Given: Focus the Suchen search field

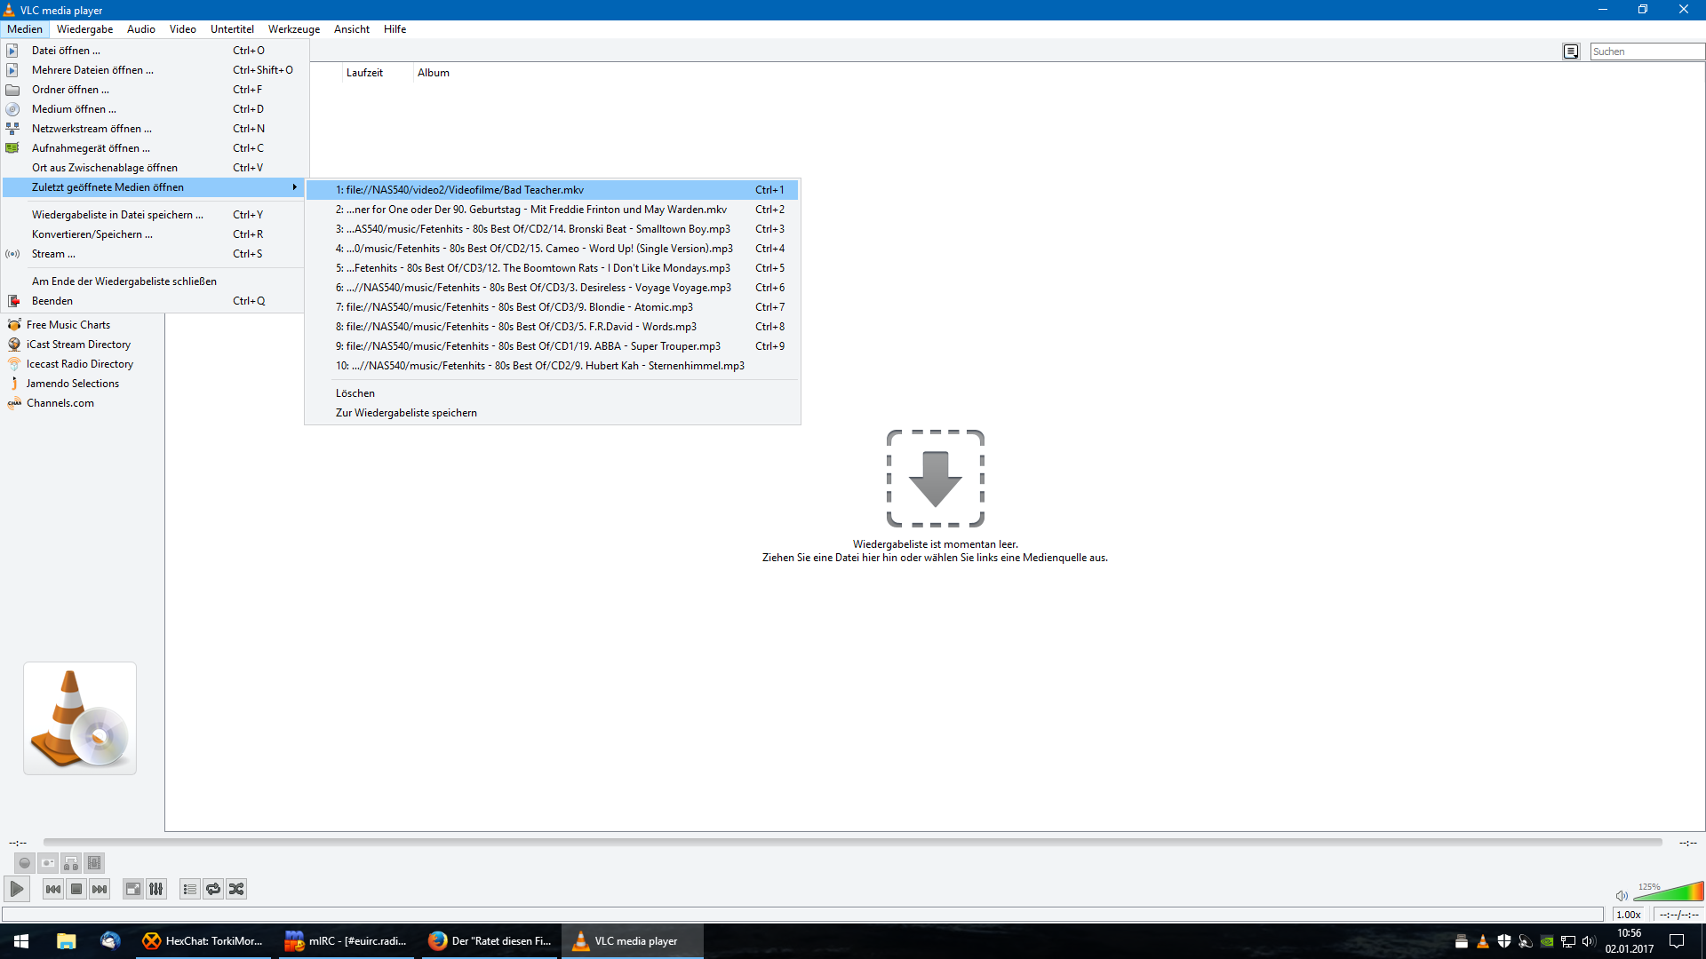Looking at the screenshot, I should pos(1646,52).
